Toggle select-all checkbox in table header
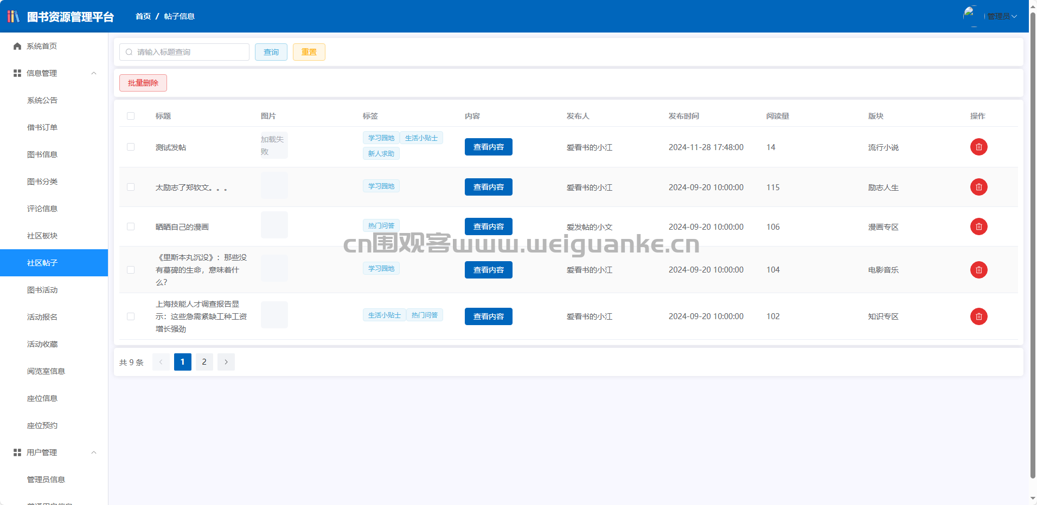This screenshot has width=1037, height=505. click(131, 116)
